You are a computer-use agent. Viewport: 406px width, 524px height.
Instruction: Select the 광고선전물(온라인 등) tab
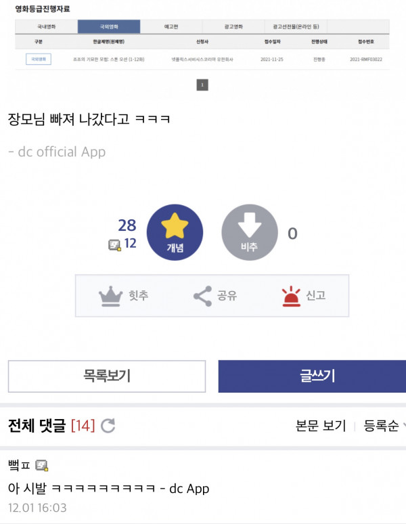296,27
